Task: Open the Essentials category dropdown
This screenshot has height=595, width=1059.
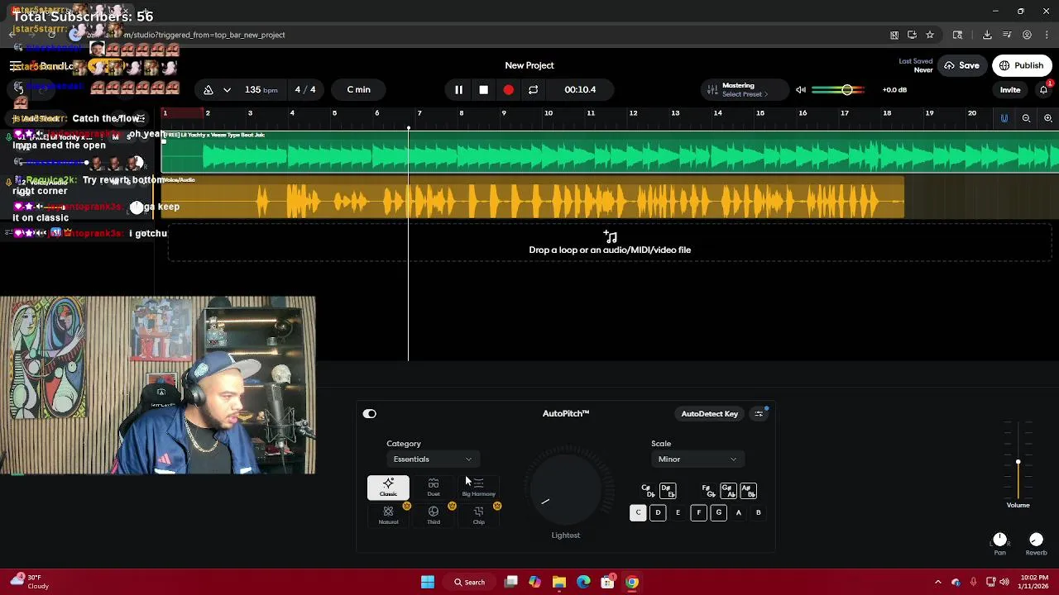Action: pos(432,459)
